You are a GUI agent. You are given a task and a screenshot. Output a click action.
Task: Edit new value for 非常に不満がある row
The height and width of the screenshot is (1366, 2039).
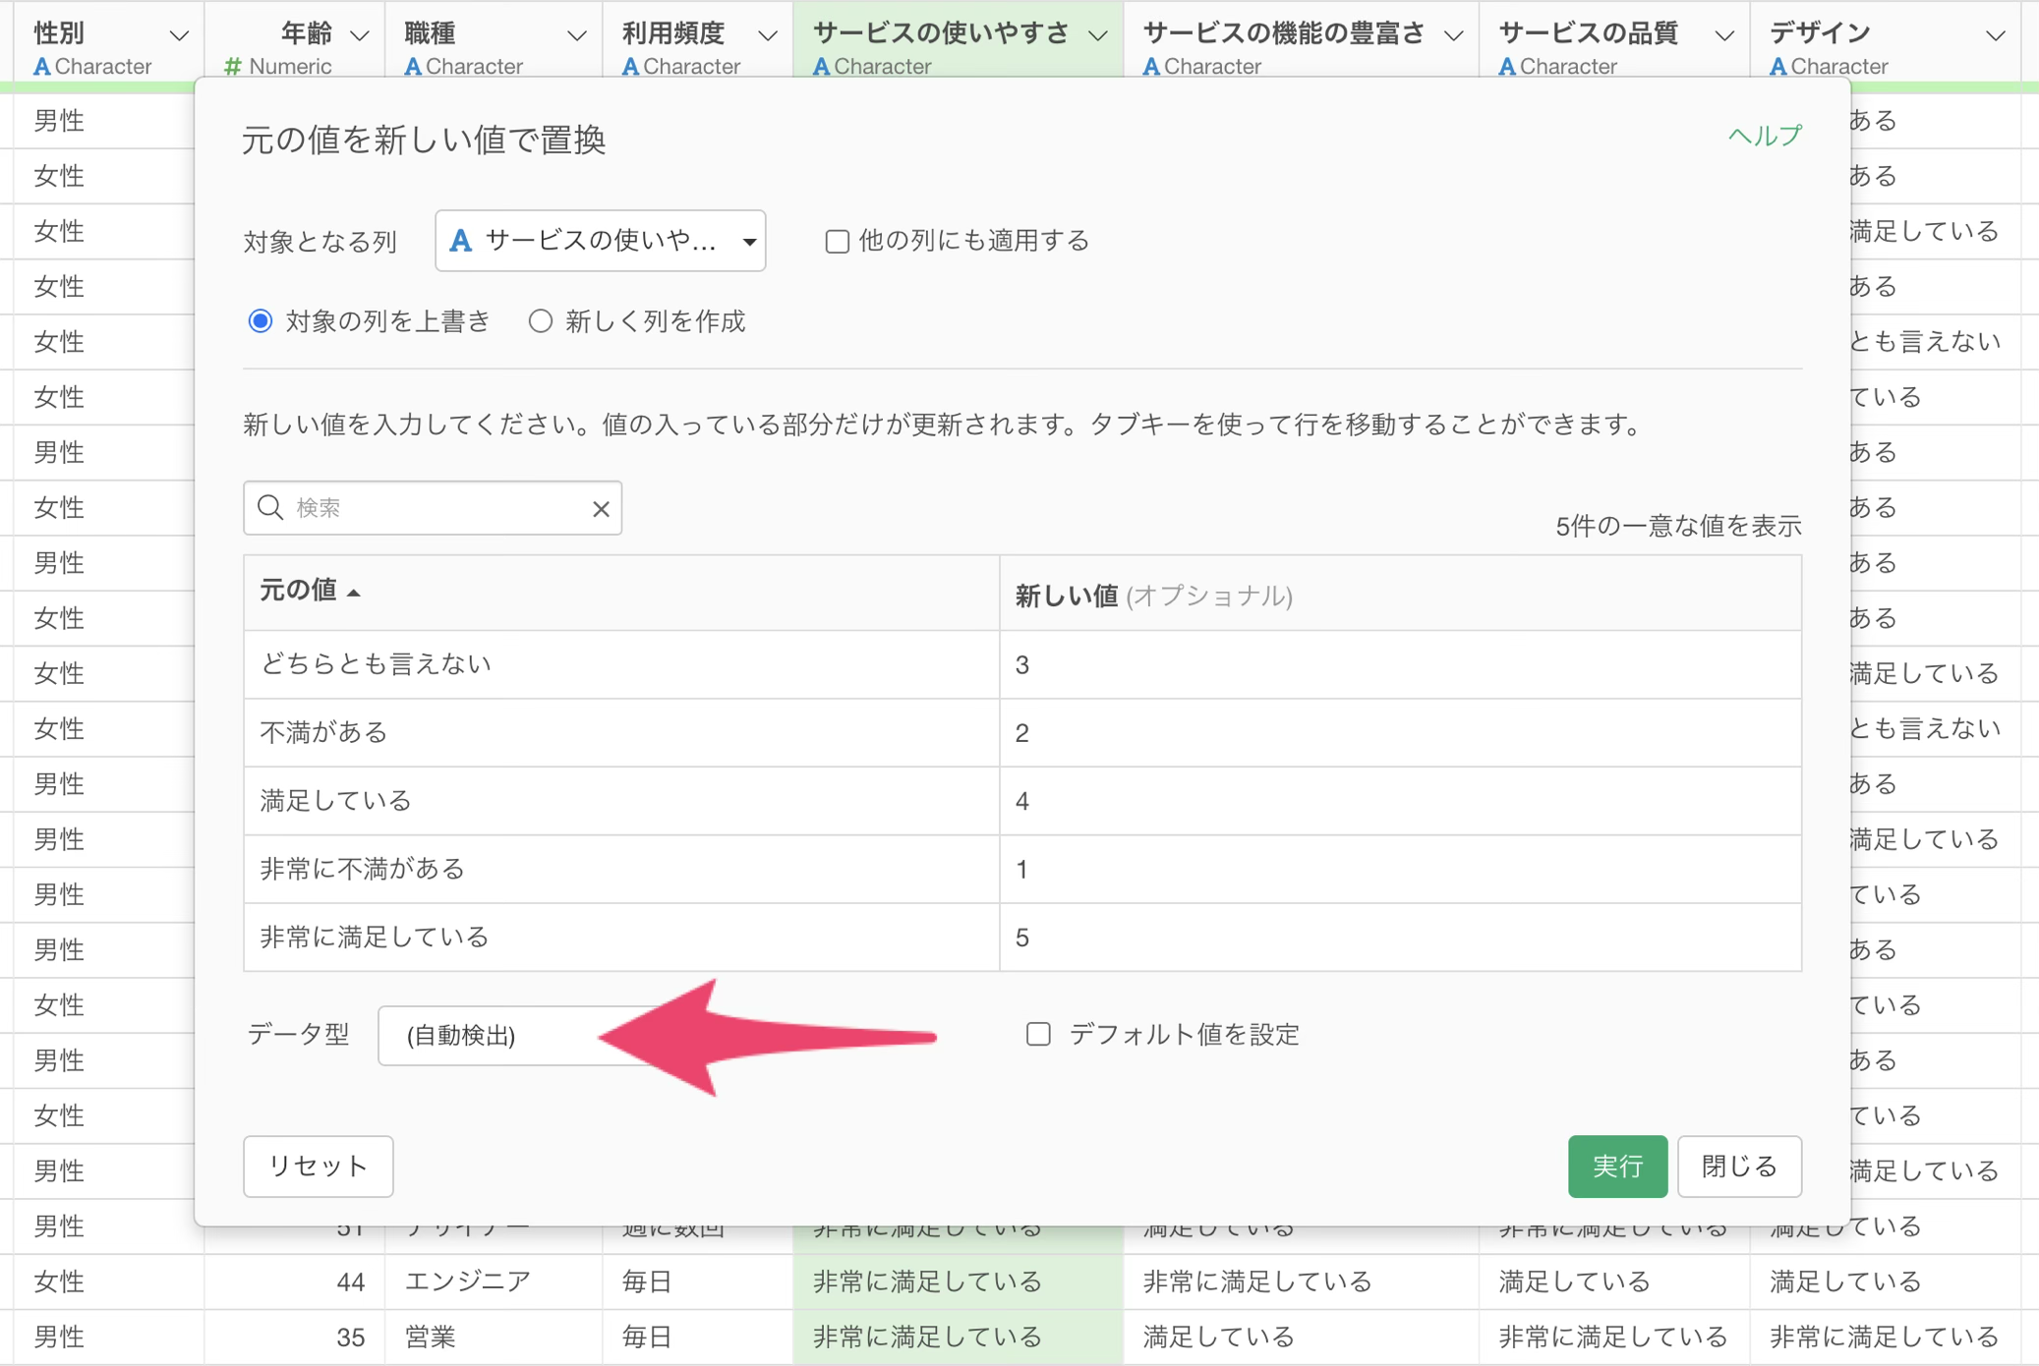pos(1400,870)
